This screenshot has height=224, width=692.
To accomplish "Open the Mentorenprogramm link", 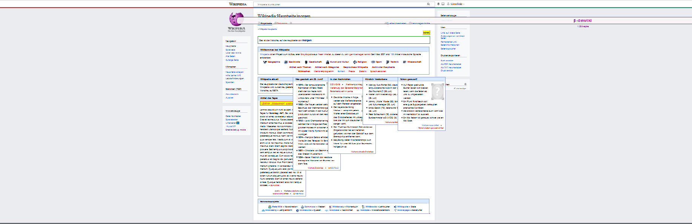I will click(324, 71).
